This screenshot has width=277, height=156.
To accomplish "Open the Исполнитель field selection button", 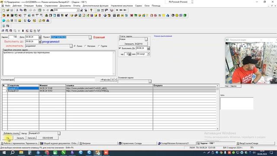I will (x=71, y=46).
